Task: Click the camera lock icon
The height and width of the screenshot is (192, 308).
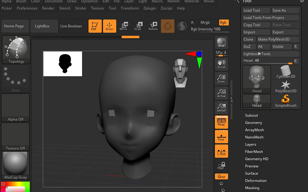Action: tap(221, 166)
